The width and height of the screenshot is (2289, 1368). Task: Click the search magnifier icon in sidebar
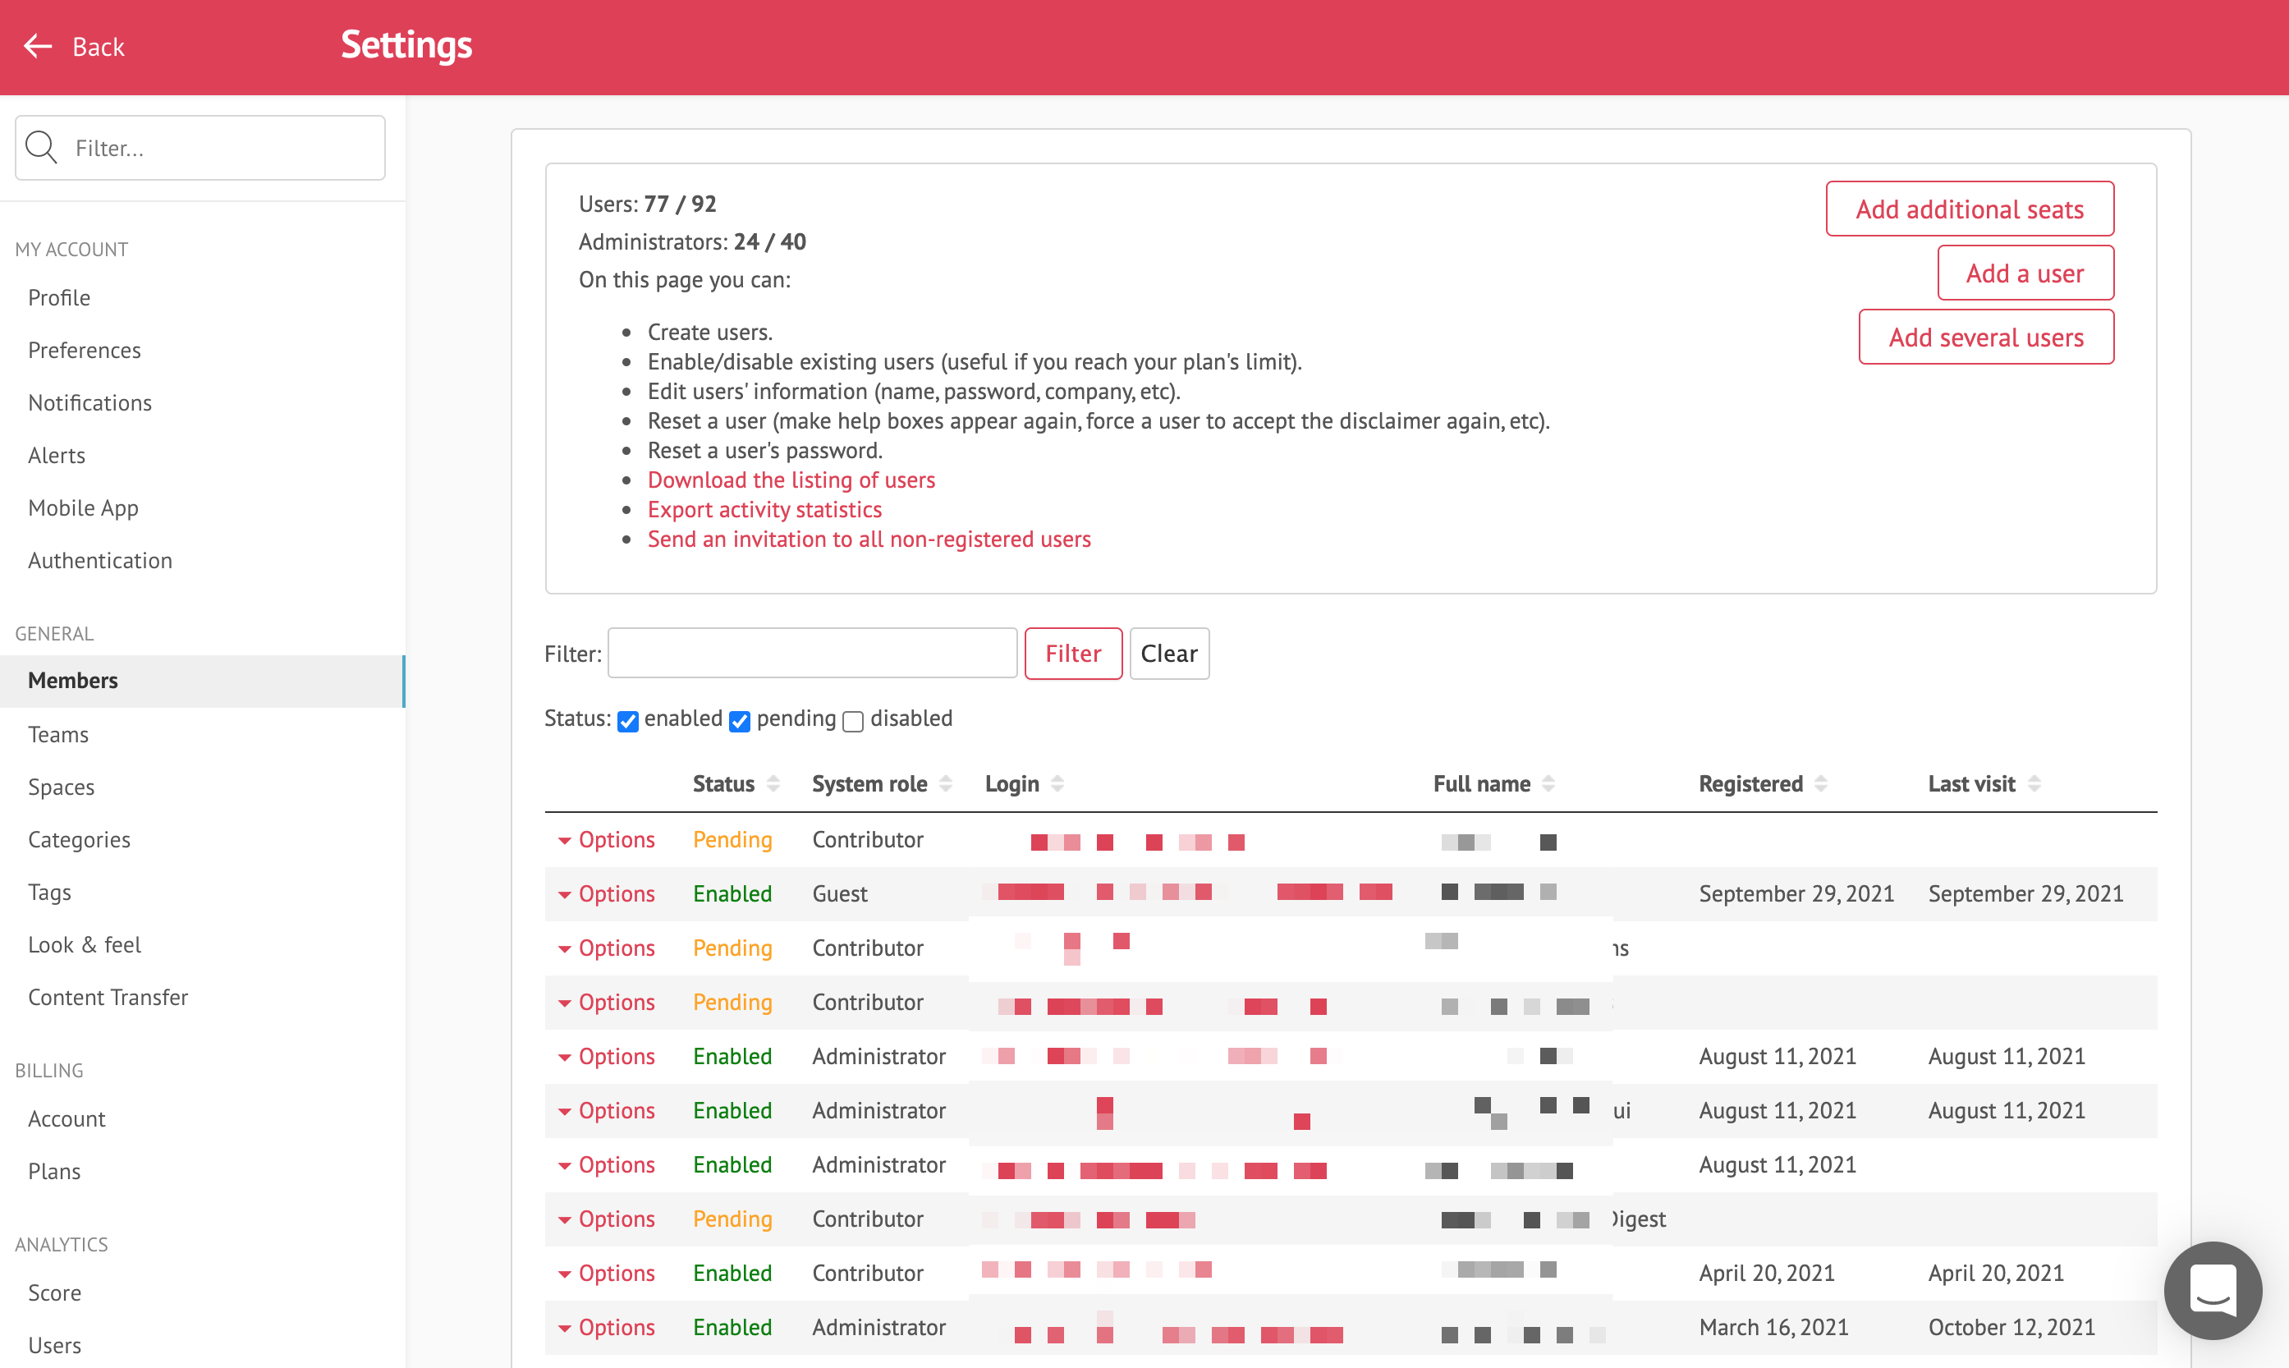42,148
